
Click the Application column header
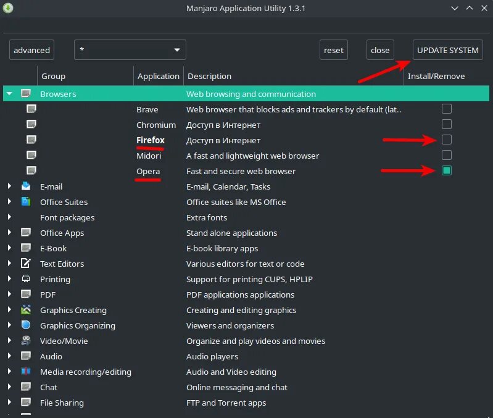click(x=159, y=76)
